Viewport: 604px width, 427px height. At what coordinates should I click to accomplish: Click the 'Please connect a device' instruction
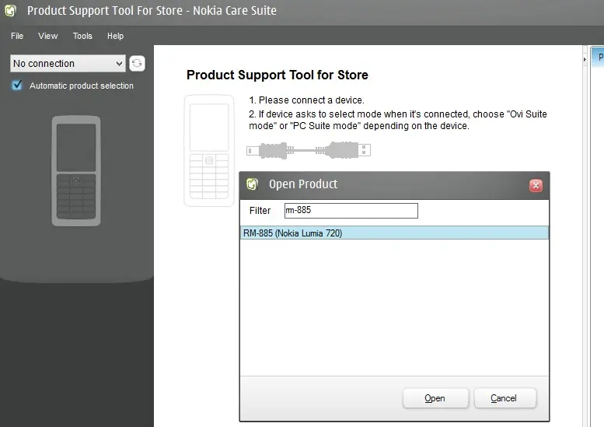coord(306,100)
